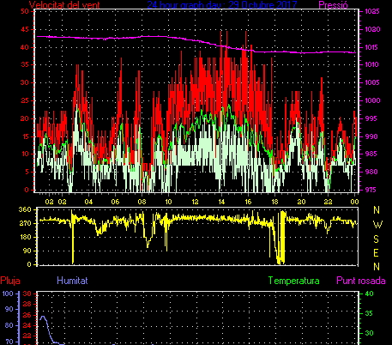
Task: Select the 270 degree wind direction label
Action: pos(25,223)
